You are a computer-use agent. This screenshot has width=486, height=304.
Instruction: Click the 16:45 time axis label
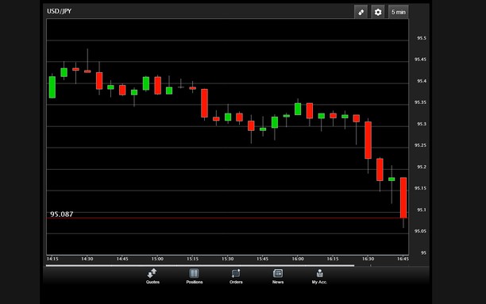[403, 259]
